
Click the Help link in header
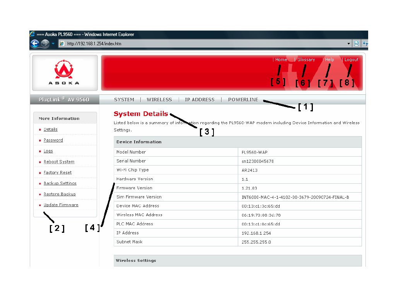[x=329, y=60]
